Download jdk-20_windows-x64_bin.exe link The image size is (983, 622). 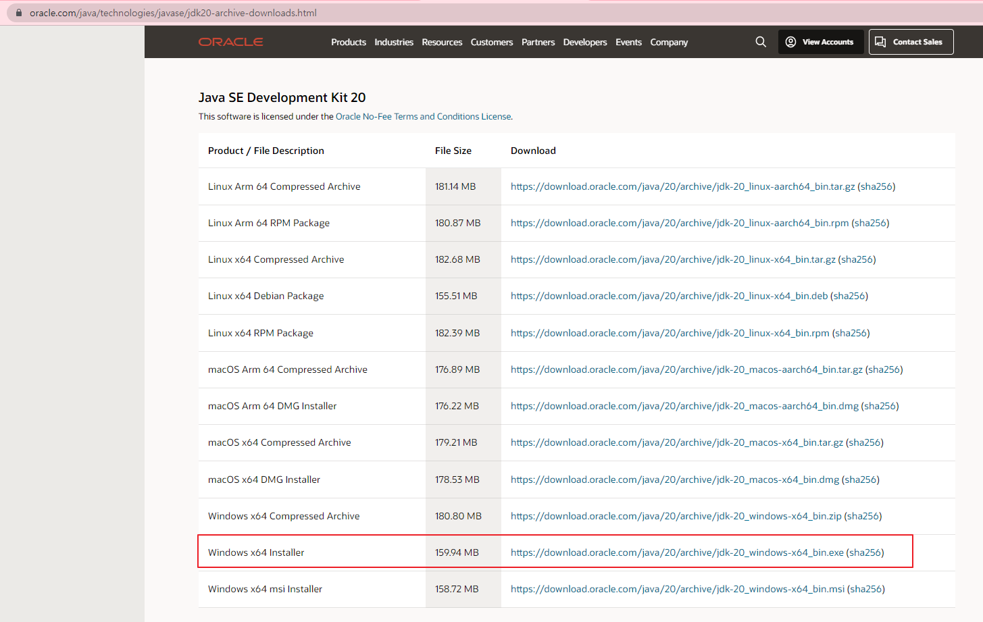click(677, 552)
